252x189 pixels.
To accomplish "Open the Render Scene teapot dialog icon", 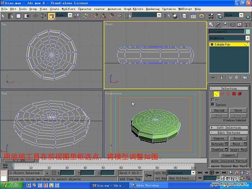I will coord(220,16).
